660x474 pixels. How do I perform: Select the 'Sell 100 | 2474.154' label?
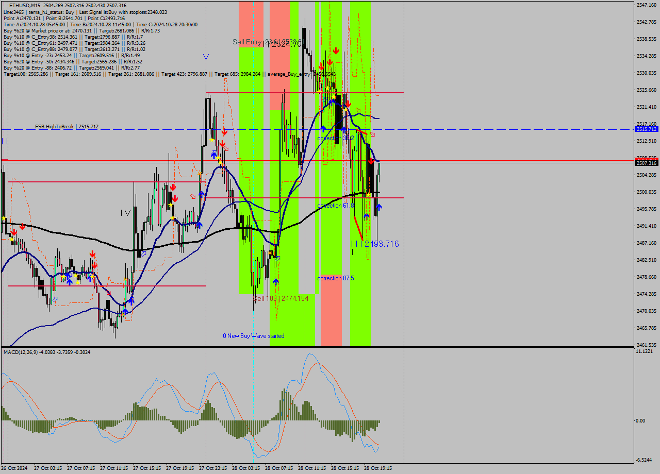point(280,298)
